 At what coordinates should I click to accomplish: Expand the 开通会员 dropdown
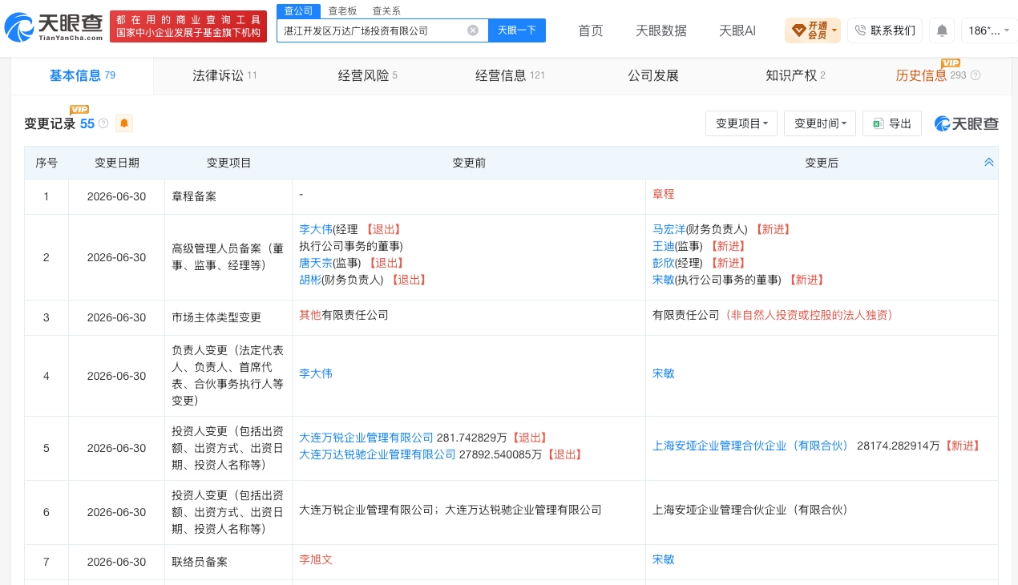[x=813, y=30]
